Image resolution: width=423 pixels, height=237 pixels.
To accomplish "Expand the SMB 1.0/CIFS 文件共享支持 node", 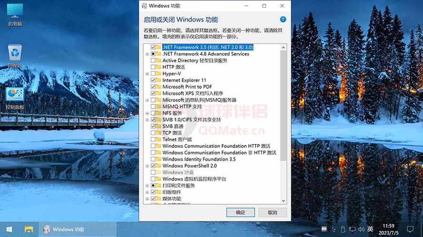I will pos(147,120).
